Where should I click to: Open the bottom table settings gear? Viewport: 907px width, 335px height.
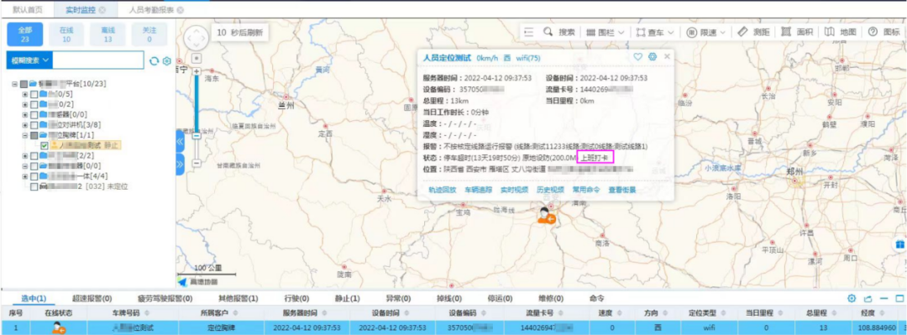852,299
